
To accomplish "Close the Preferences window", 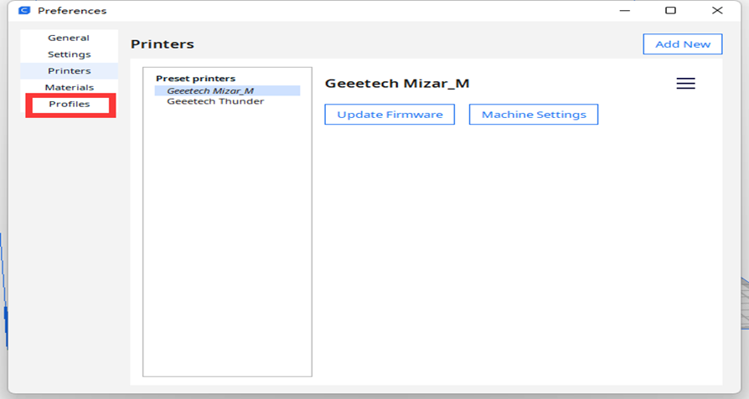I will tap(717, 11).
